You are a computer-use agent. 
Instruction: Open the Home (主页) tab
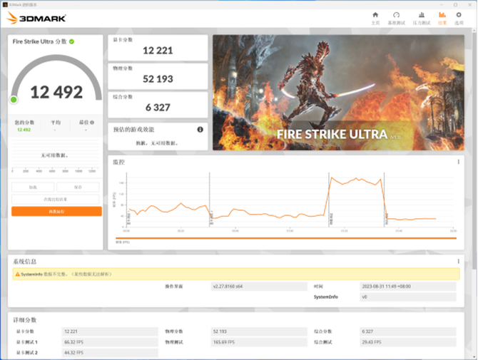(375, 19)
